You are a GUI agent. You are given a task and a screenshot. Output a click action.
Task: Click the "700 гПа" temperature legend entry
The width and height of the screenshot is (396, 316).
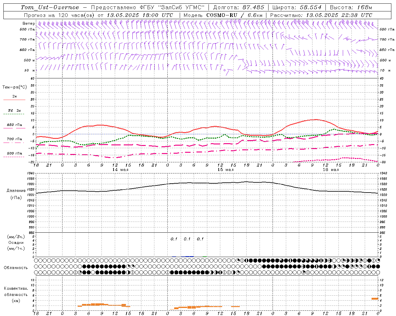14,139
